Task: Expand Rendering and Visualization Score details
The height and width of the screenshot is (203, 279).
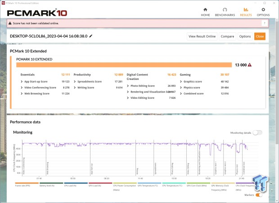Action: pyautogui.click(x=128, y=92)
